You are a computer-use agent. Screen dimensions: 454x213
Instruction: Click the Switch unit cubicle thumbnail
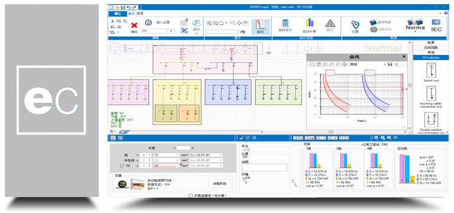(x=431, y=70)
